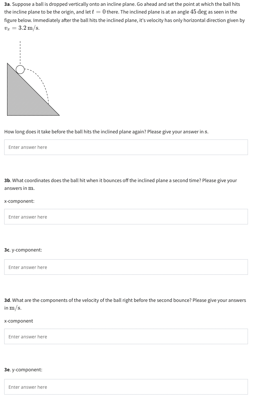
Task: Click the answer field for question 3a
Action: point(126,147)
